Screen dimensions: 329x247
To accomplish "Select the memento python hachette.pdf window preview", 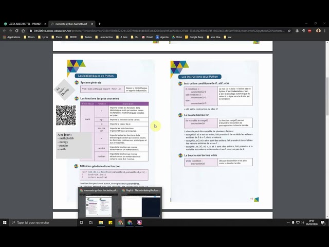I will pos(99,203).
